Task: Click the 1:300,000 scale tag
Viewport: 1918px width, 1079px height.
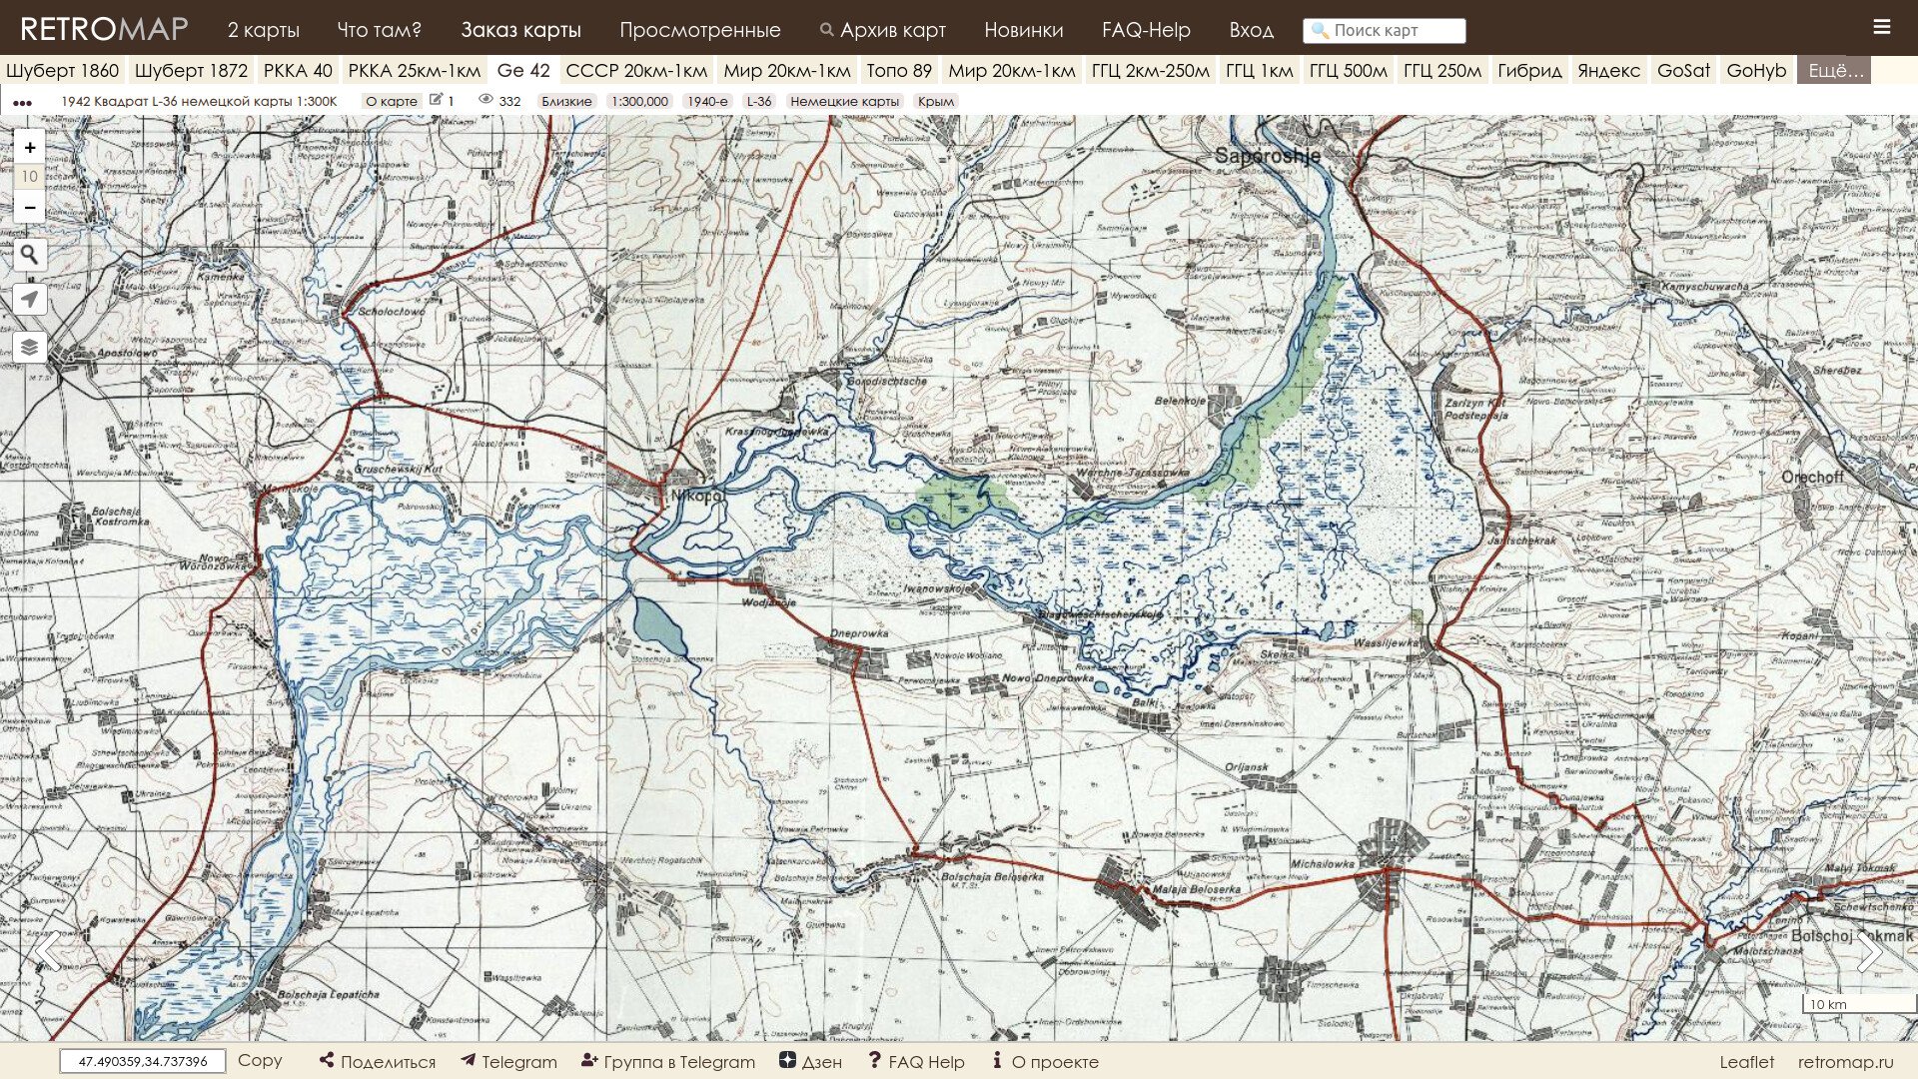Action: point(639,101)
